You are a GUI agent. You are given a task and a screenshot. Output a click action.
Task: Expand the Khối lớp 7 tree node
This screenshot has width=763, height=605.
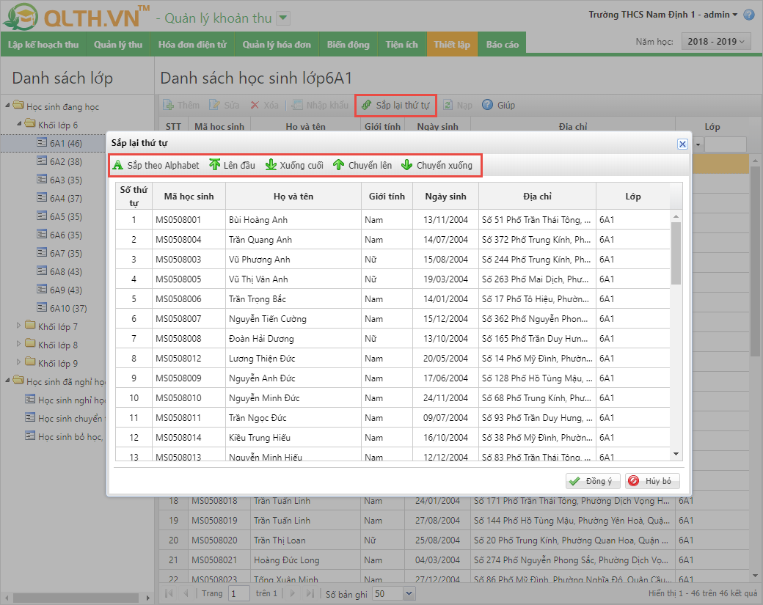(x=20, y=326)
